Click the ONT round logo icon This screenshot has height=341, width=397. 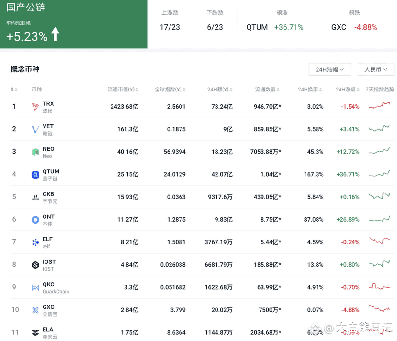[x=35, y=220]
